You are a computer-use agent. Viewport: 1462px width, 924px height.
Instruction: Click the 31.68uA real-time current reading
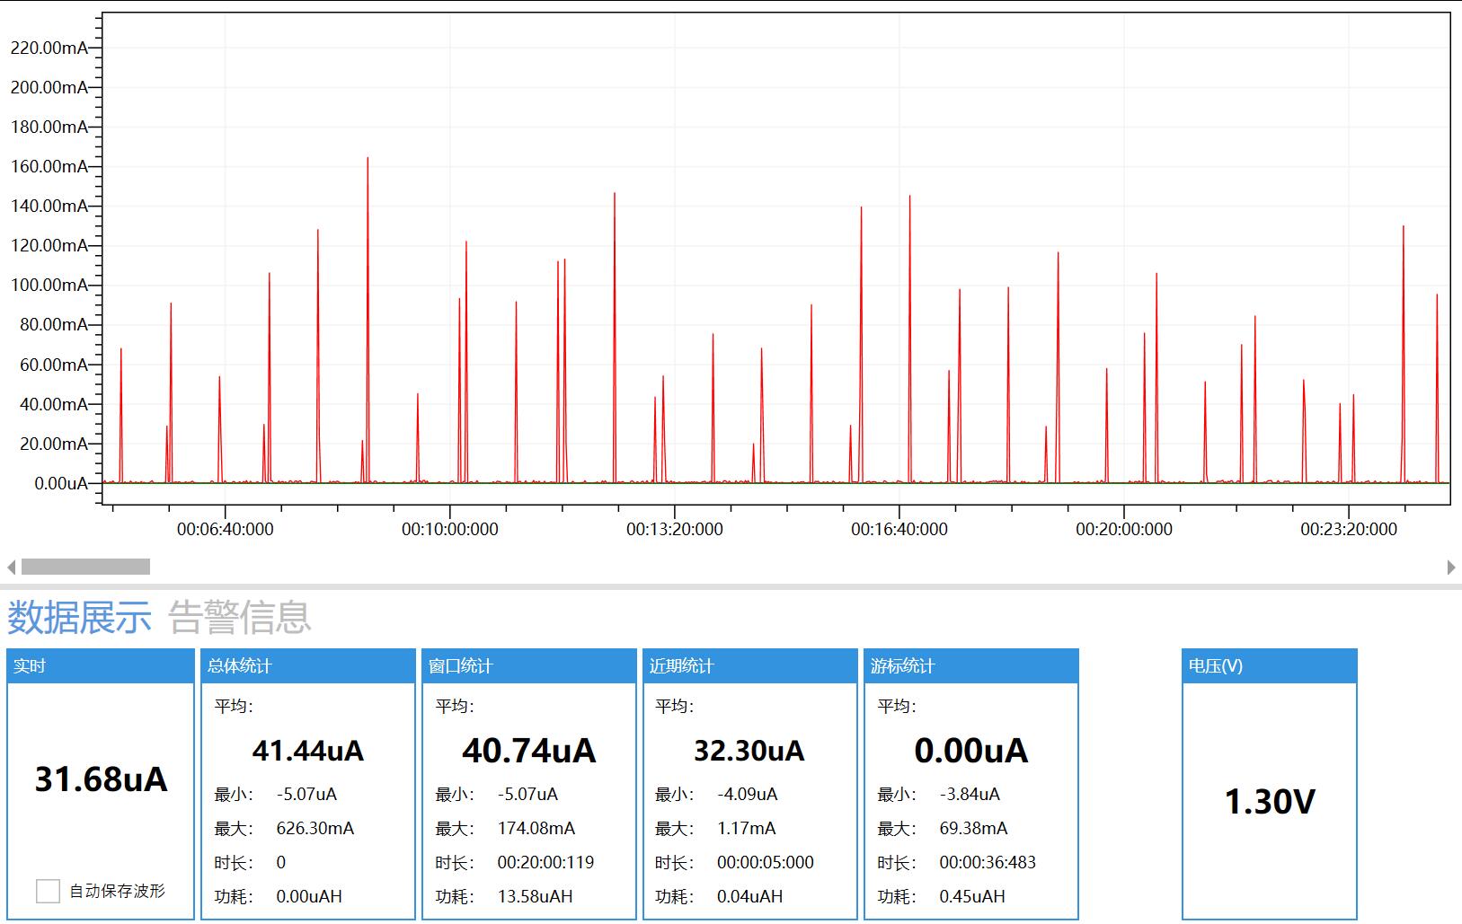point(101,779)
